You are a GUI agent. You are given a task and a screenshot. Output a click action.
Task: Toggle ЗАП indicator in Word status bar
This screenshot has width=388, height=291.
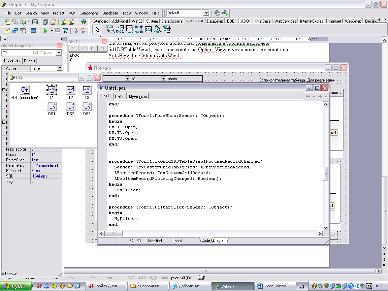[x=131, y=278]
